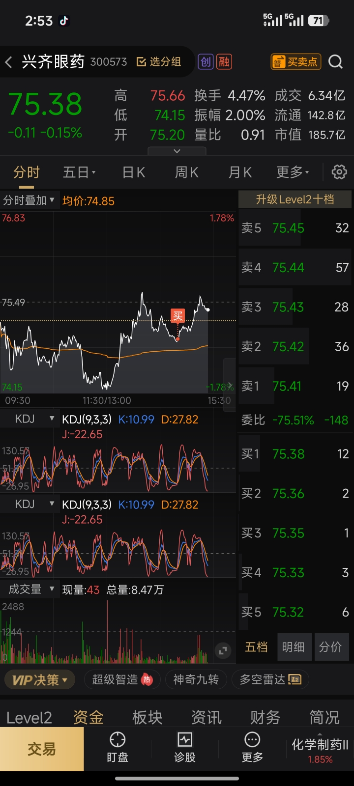The width and height of the screenshot is (354, 786).
Task: Open 更多 ellipsis icon in bottom bar
Action: [x=252, y=748]
